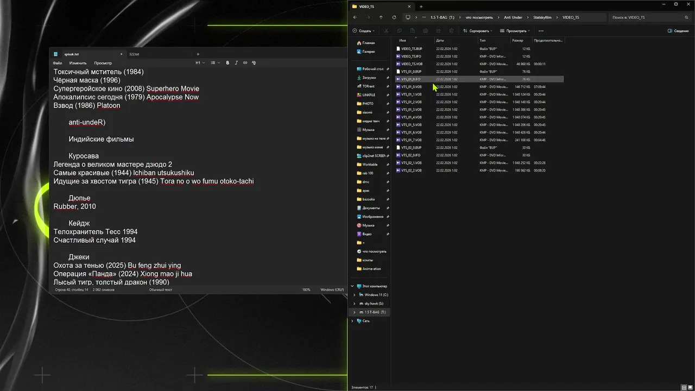Click the Share icon in Explorer toolbar
The image size is (695, 391).
coord(438,31)
